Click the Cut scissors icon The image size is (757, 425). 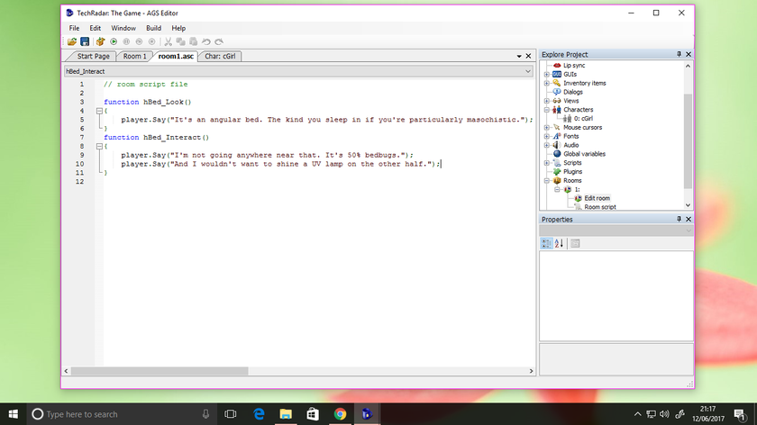pyautogui.click(x=169, y=41)
